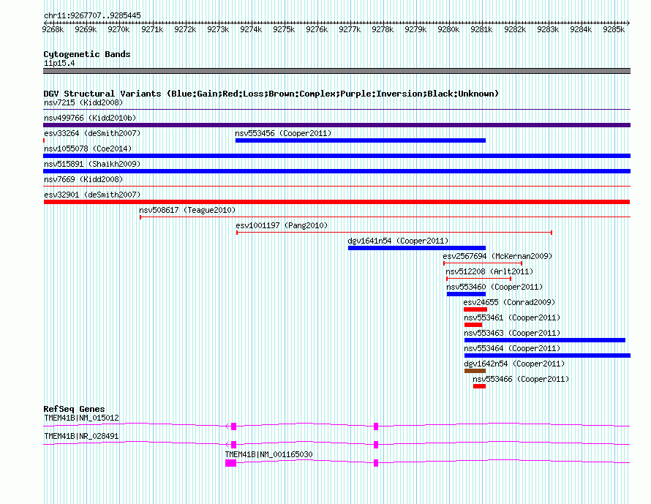Viewport: 651px width, 504px height.
Task: Click the esv33264 (deSmith2007) label
Action: tap(92, 133)
